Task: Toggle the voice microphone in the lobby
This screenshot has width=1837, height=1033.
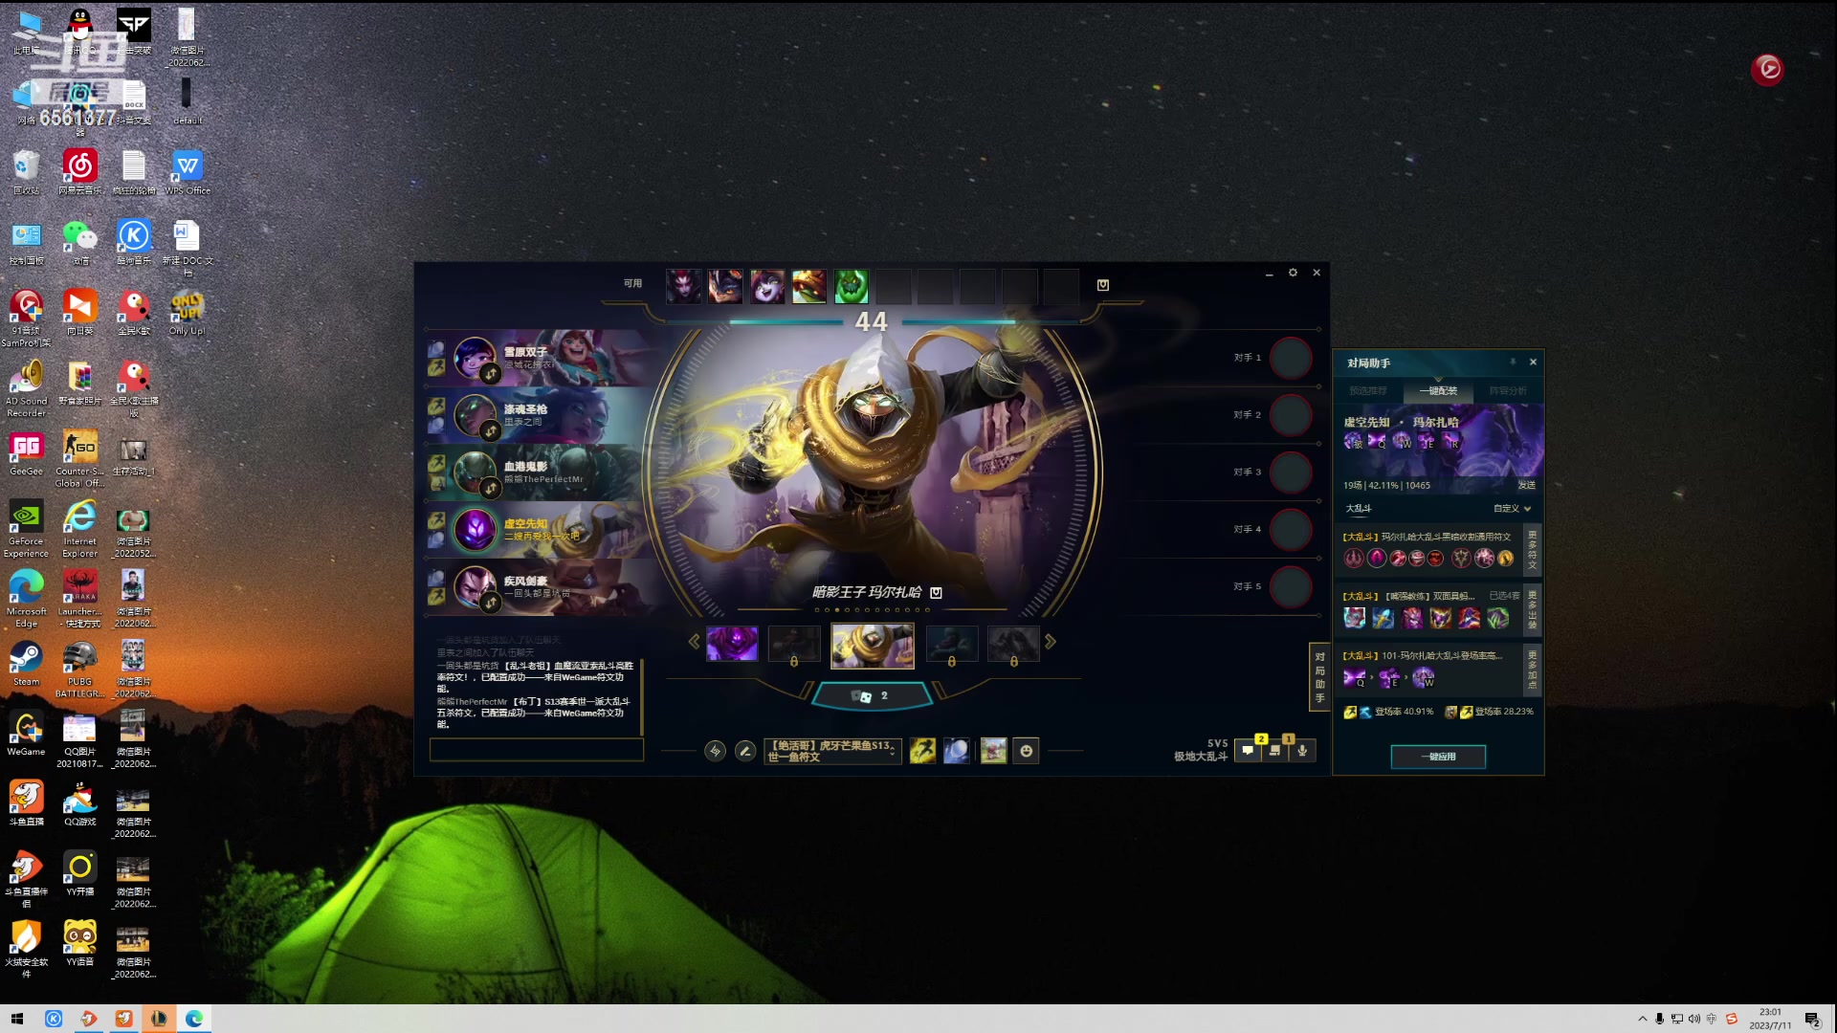Action: (x=1302, y=751)
